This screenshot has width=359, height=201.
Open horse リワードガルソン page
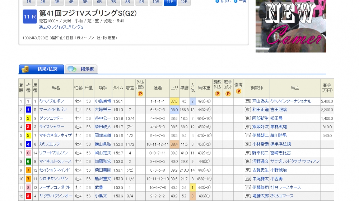coord(53,153)
